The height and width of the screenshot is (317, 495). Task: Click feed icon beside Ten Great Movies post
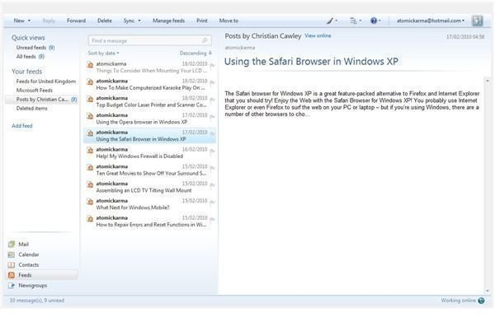coord(90,167)
